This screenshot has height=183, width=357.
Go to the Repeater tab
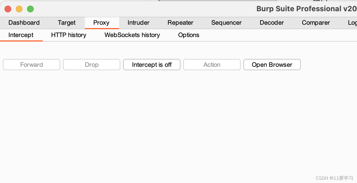[180, 23]
